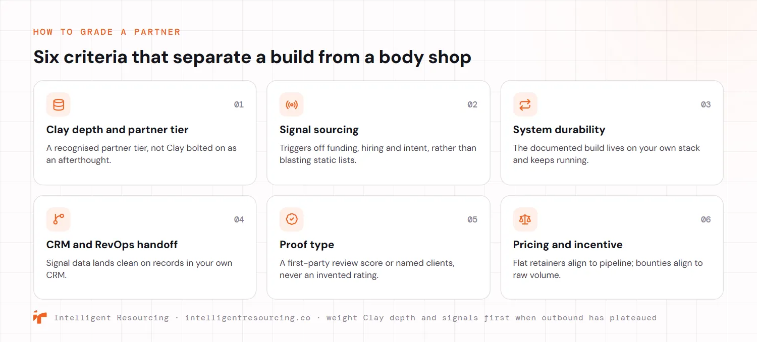Click 'Flat retainers align to pipeline' description

click(608, 269)
